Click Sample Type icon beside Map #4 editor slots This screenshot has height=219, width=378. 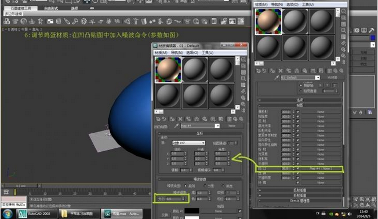tap(243, 60)
